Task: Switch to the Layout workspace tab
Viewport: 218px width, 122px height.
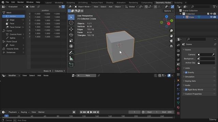Action: click(48, 3)
